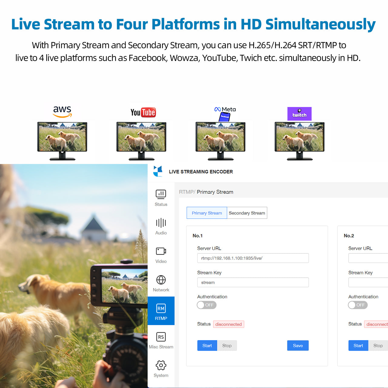
Task: Open the Audio settings in the sidebar
Action: [161, 226]
